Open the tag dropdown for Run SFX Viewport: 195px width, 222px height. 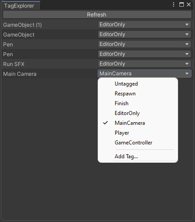[x=145, y=64]
